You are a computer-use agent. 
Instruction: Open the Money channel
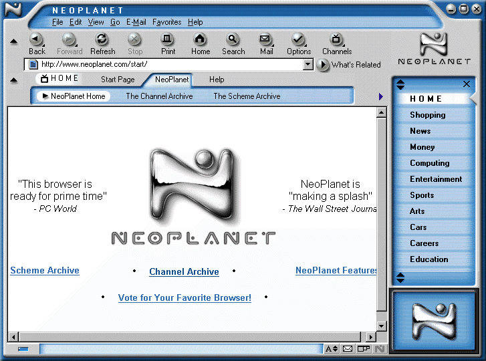pos(422,147)
